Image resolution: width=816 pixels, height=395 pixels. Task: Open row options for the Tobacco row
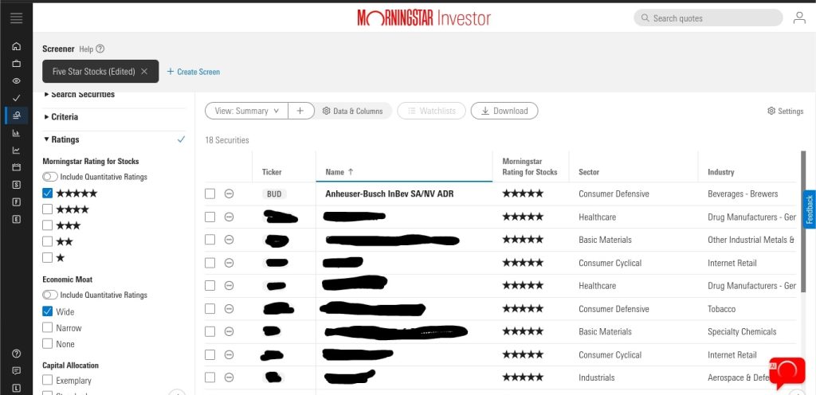[229, 309]
